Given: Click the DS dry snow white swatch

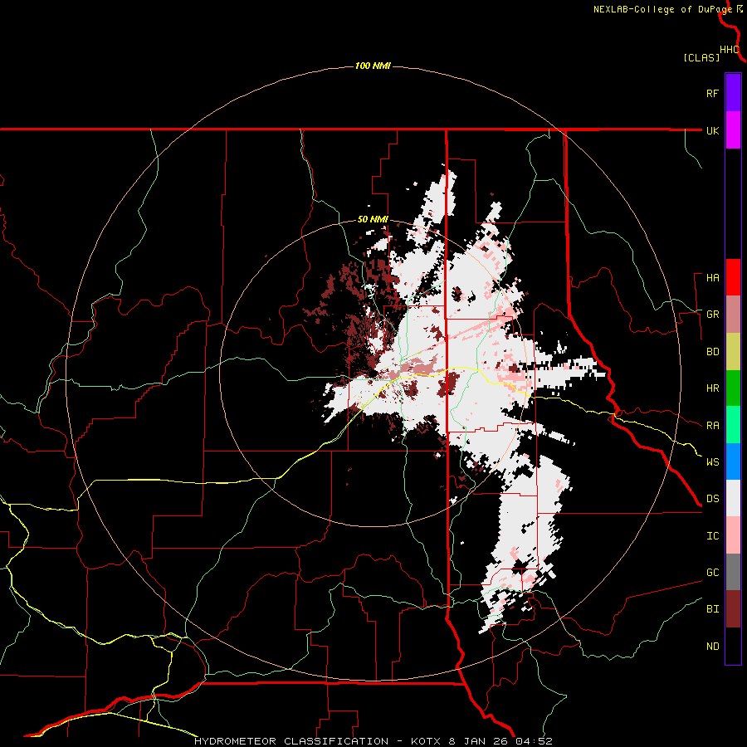Looking at the screenshot, I should 733,498.
